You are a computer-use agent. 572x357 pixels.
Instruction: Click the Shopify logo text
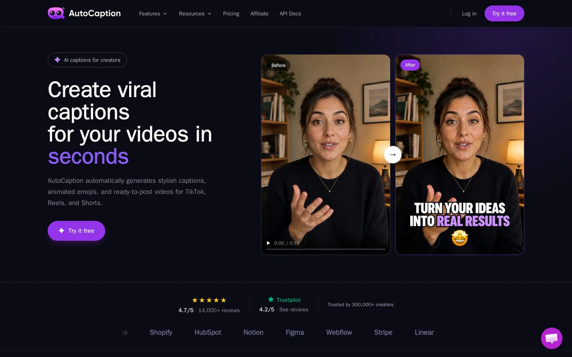point(161,332)
